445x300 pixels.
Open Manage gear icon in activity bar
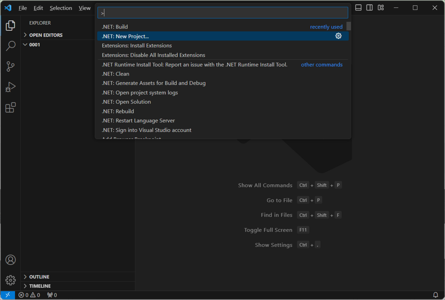[x=10, y=280]
